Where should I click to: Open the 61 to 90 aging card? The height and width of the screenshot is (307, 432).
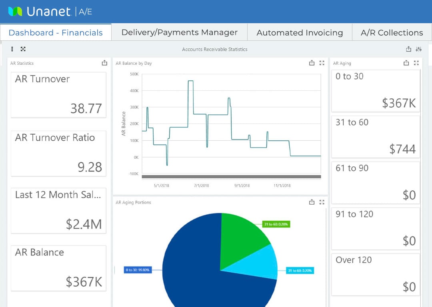pos(376,183)
